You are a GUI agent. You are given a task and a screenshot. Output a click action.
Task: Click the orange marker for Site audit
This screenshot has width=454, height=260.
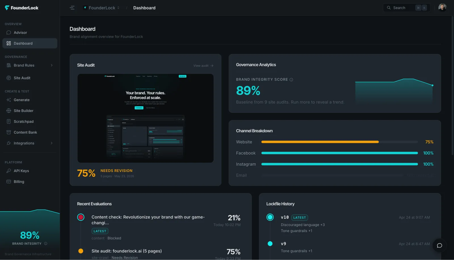point(81,251)
